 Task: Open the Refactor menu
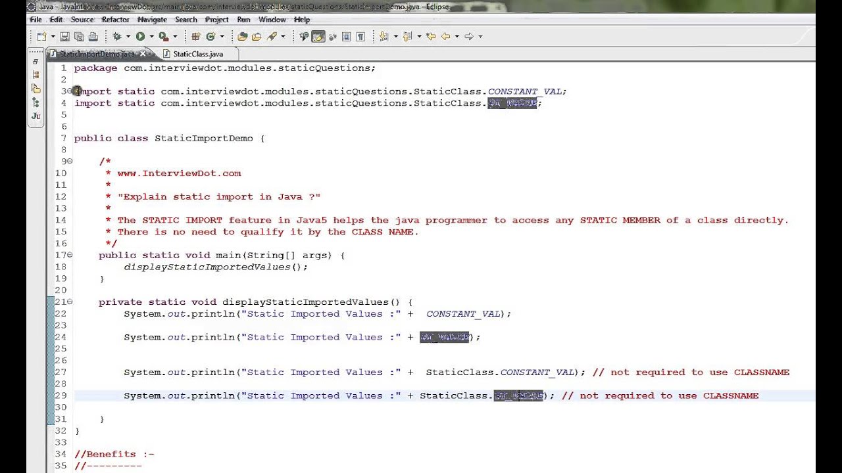coord(115,20)
